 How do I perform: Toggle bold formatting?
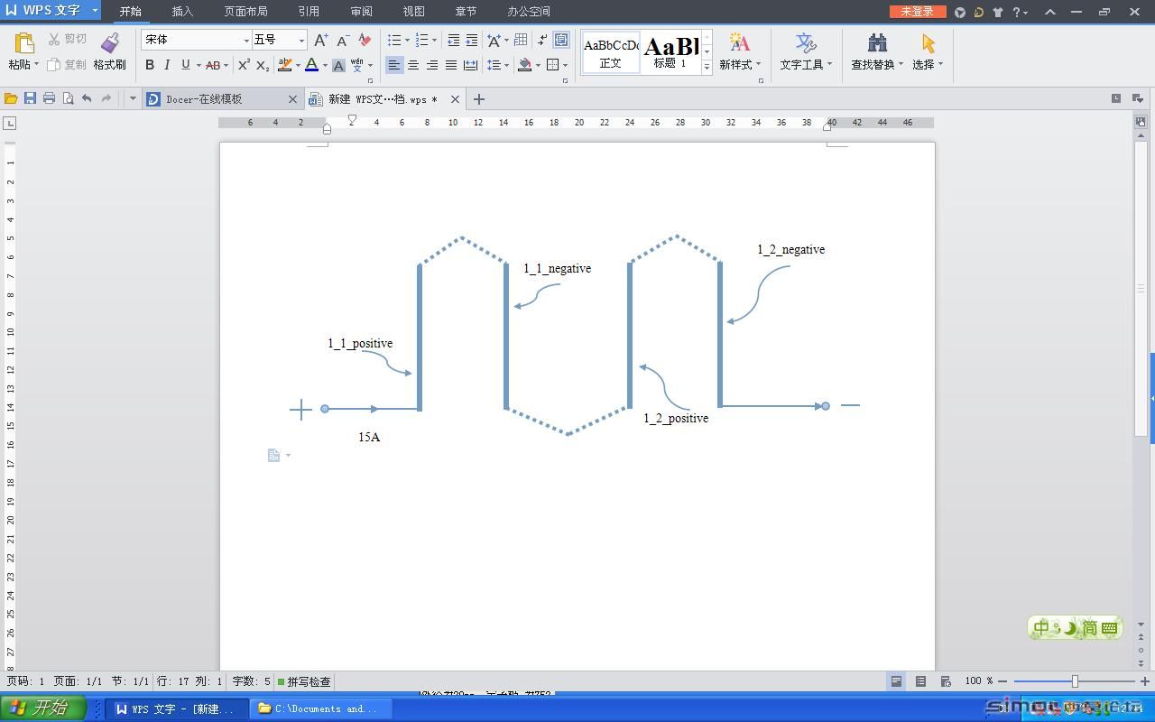click(x=150, y=65)
